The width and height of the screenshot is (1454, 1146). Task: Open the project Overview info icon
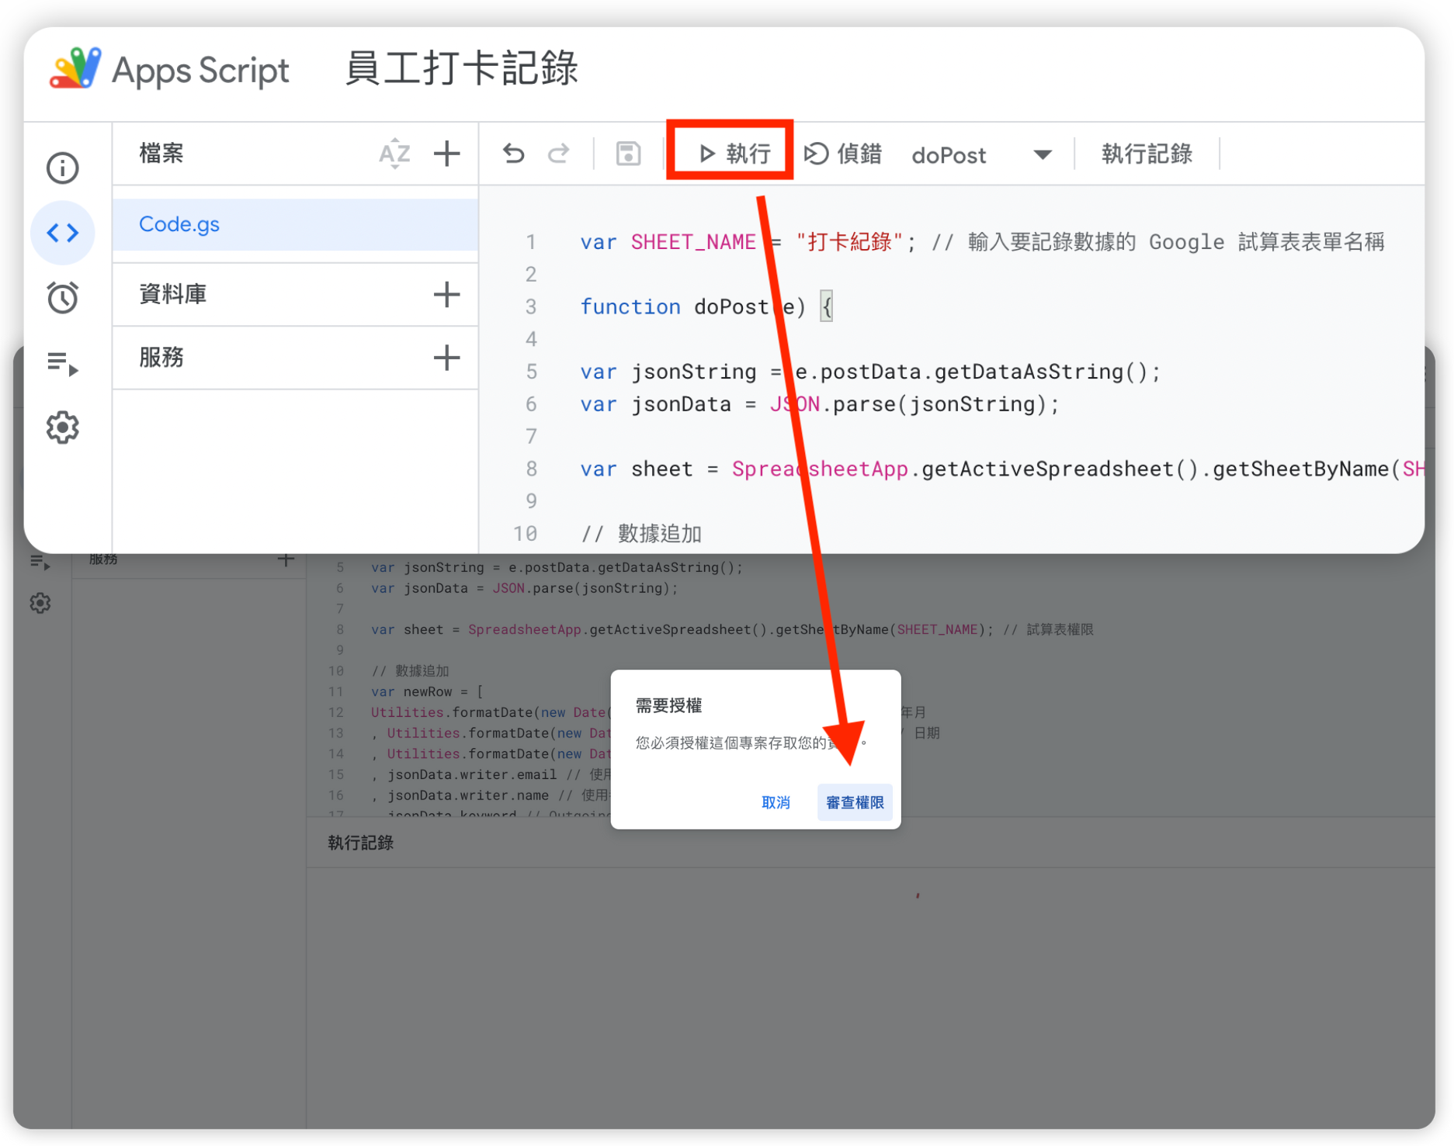(62, 168)
